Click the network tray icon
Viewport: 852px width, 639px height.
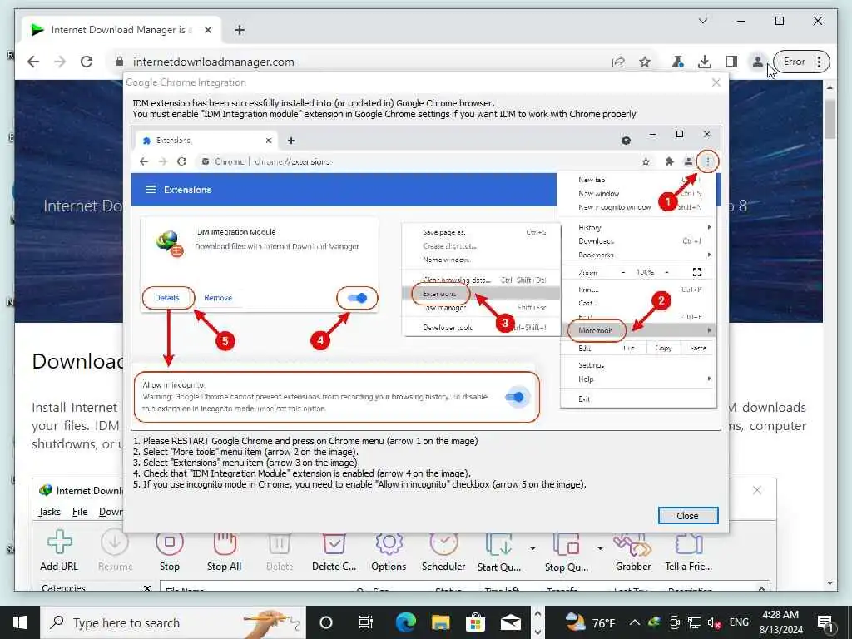click(695, 622)
